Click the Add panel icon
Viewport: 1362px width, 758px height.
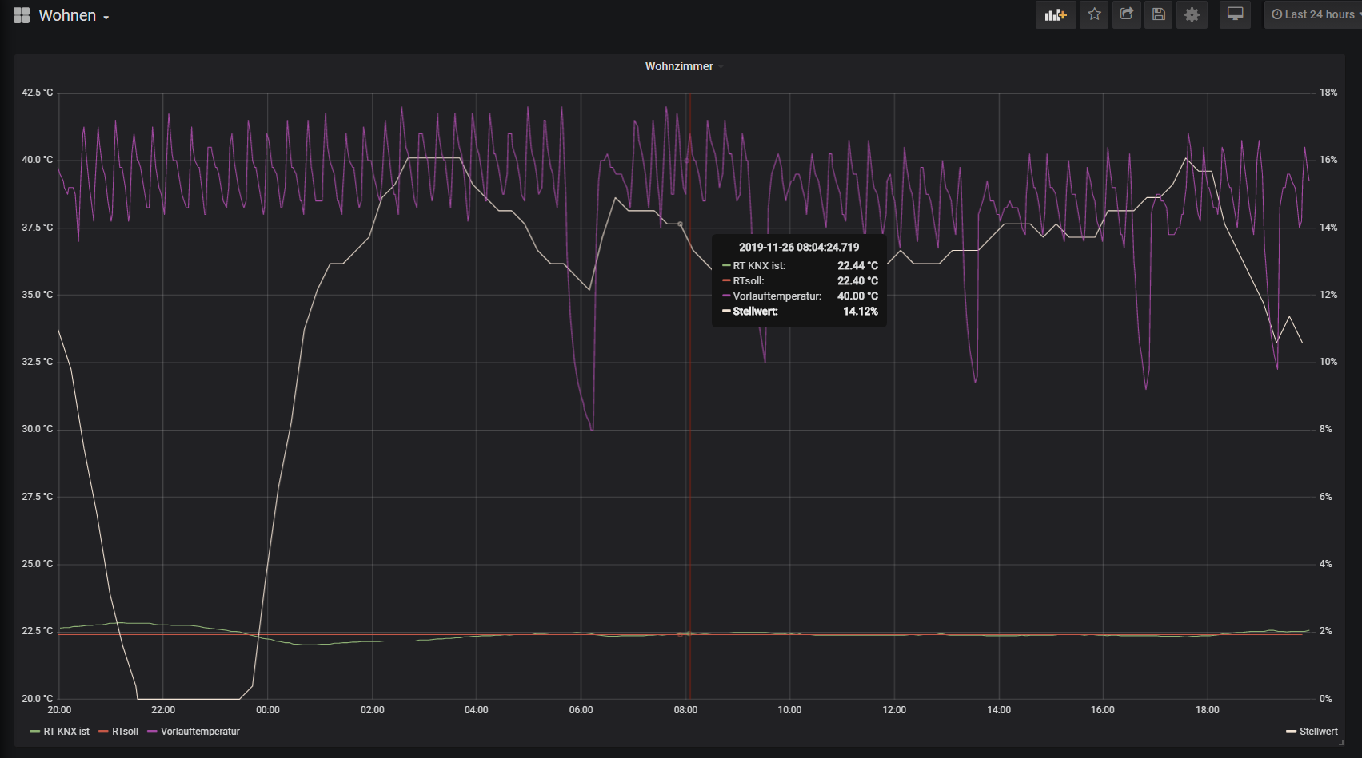click(x=1056, y=14)
